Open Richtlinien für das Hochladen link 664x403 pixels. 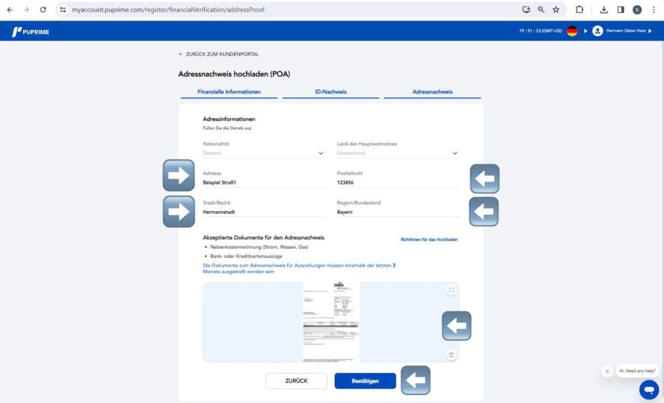[429, 240]
